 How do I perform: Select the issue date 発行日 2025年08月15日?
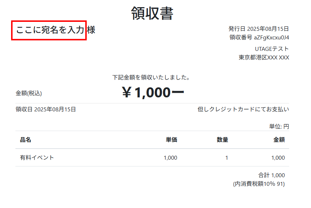(259, 29)
